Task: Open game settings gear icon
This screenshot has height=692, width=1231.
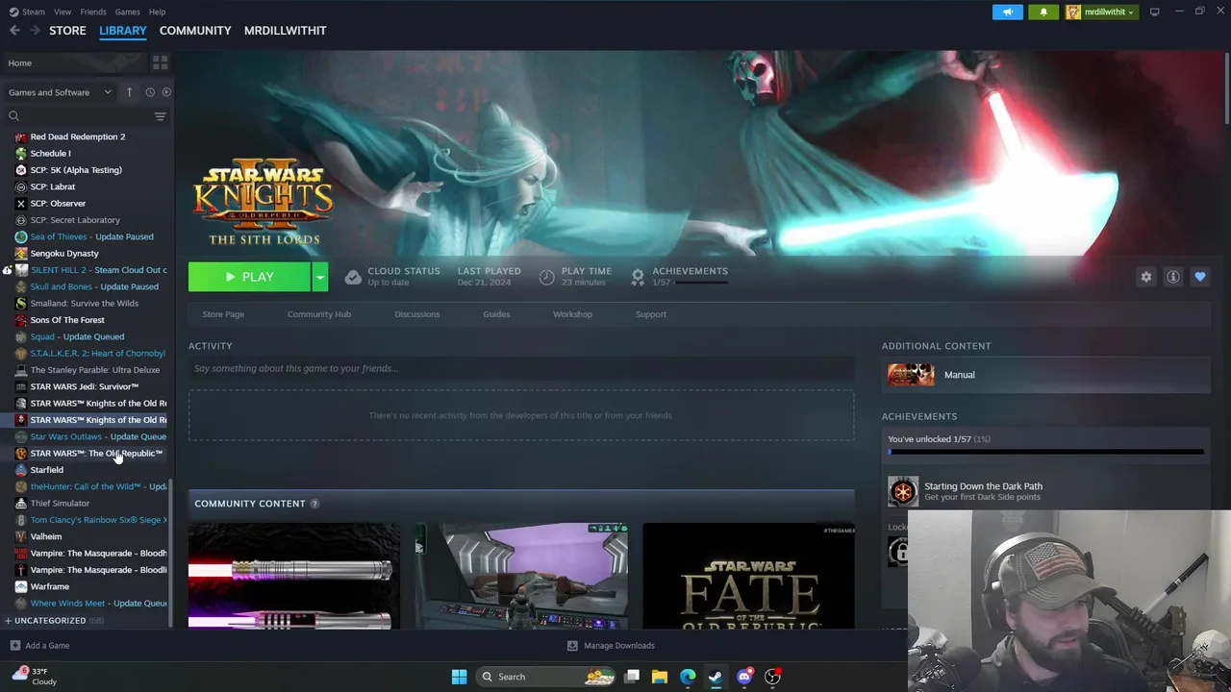Action: point(1145,277)
